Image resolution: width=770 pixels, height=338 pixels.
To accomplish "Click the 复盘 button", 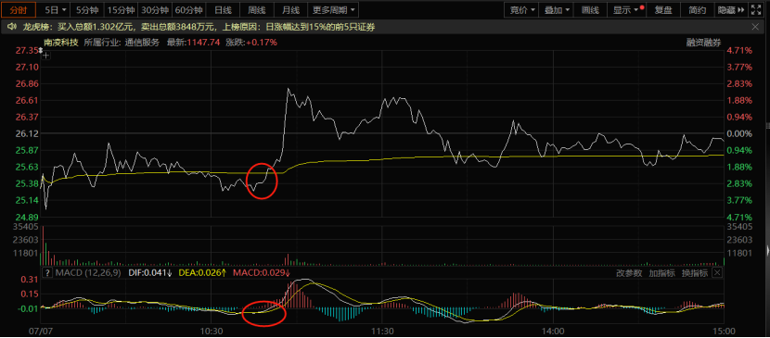I will (x=663, y=9).
